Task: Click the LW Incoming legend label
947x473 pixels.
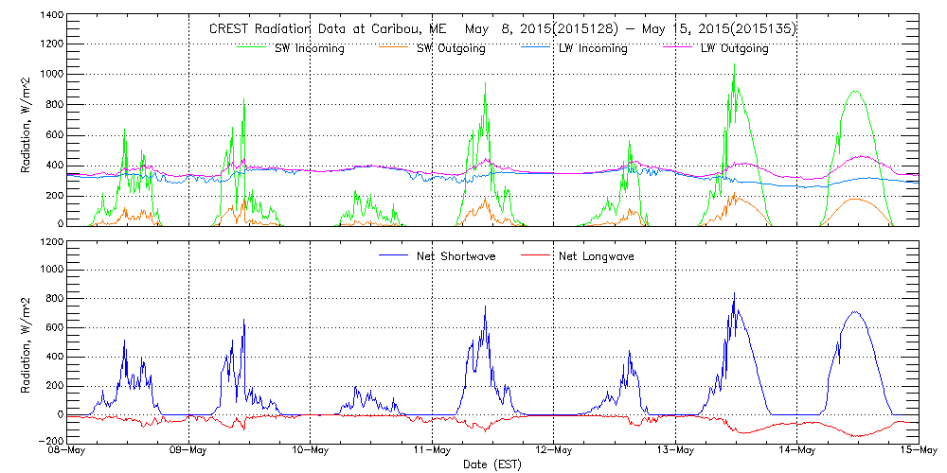Action: [593, 48]
